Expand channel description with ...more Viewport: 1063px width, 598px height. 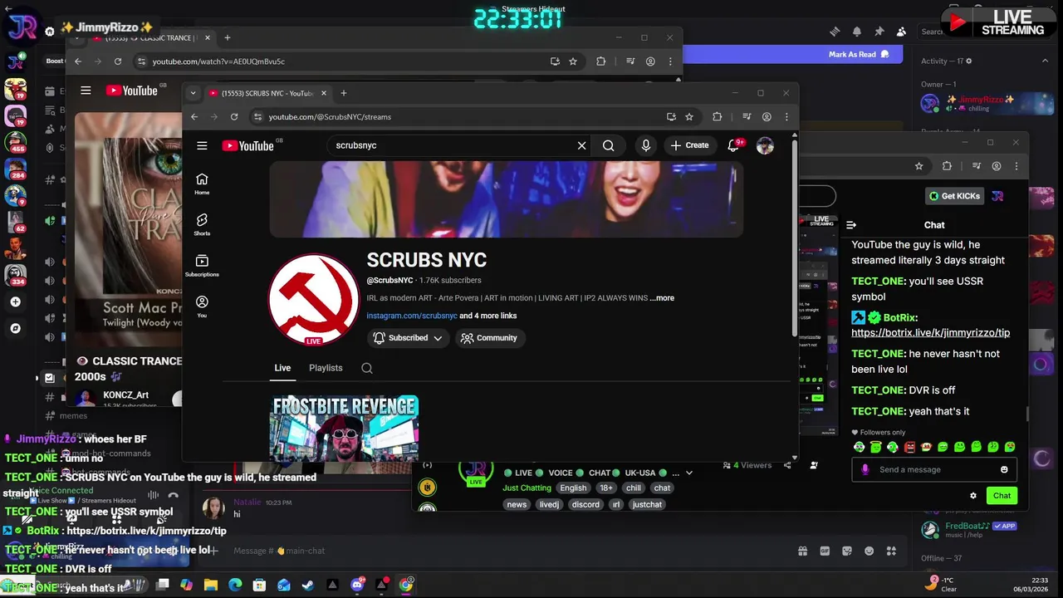662,298
